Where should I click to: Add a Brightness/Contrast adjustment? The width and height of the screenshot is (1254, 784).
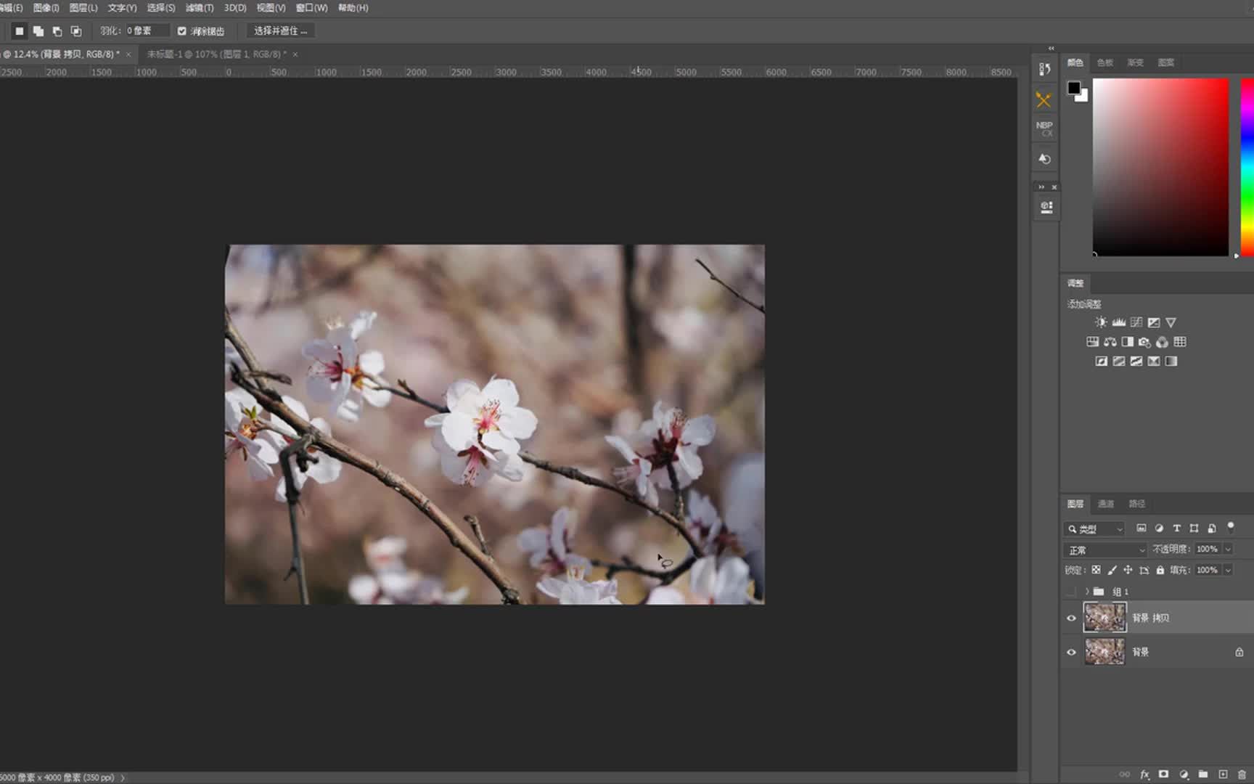click(1101, 322)
